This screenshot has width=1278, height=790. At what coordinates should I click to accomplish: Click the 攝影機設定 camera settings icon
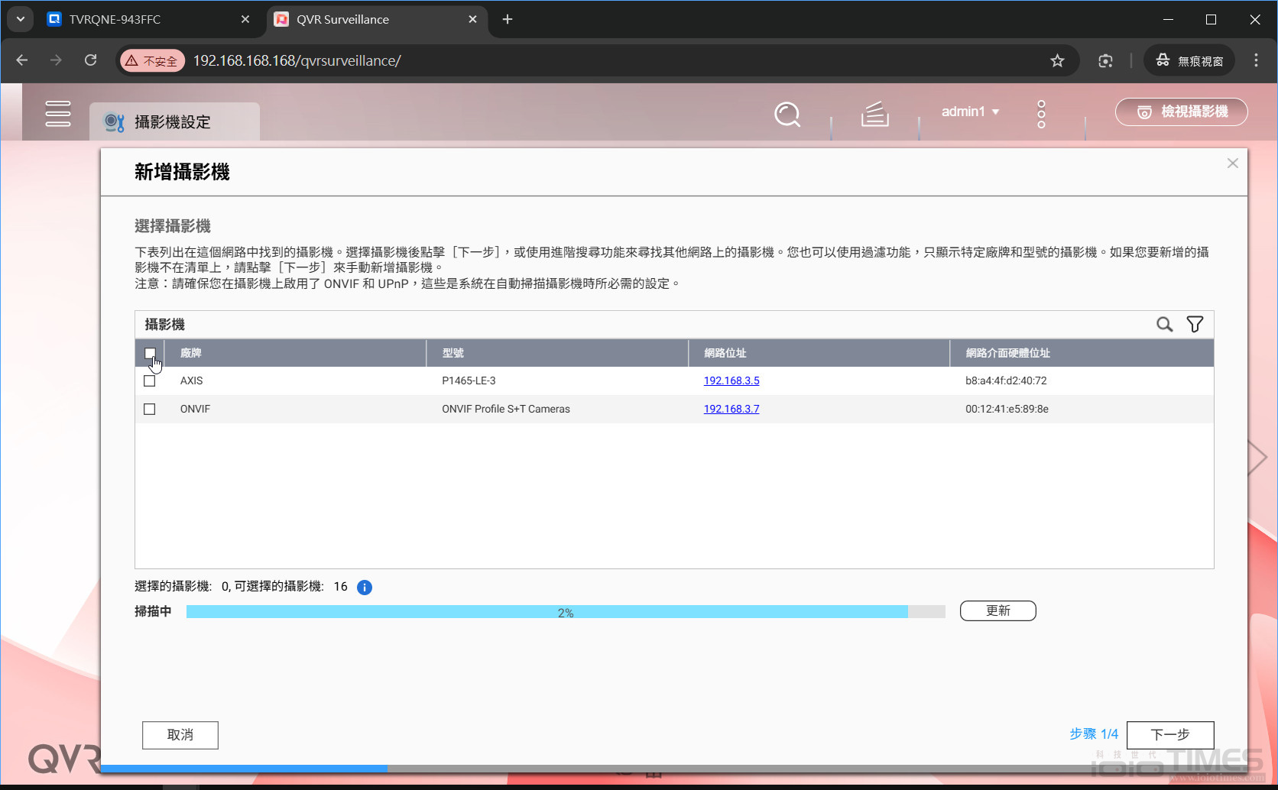115,121
